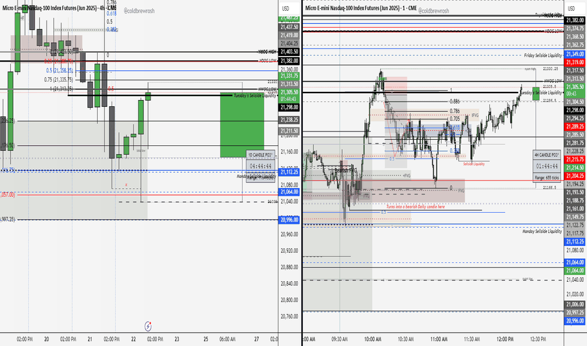Select the large green position box on 4h chart
This screenshot has height=346, width=587.
pyautogui.click(x=242, y=125)
